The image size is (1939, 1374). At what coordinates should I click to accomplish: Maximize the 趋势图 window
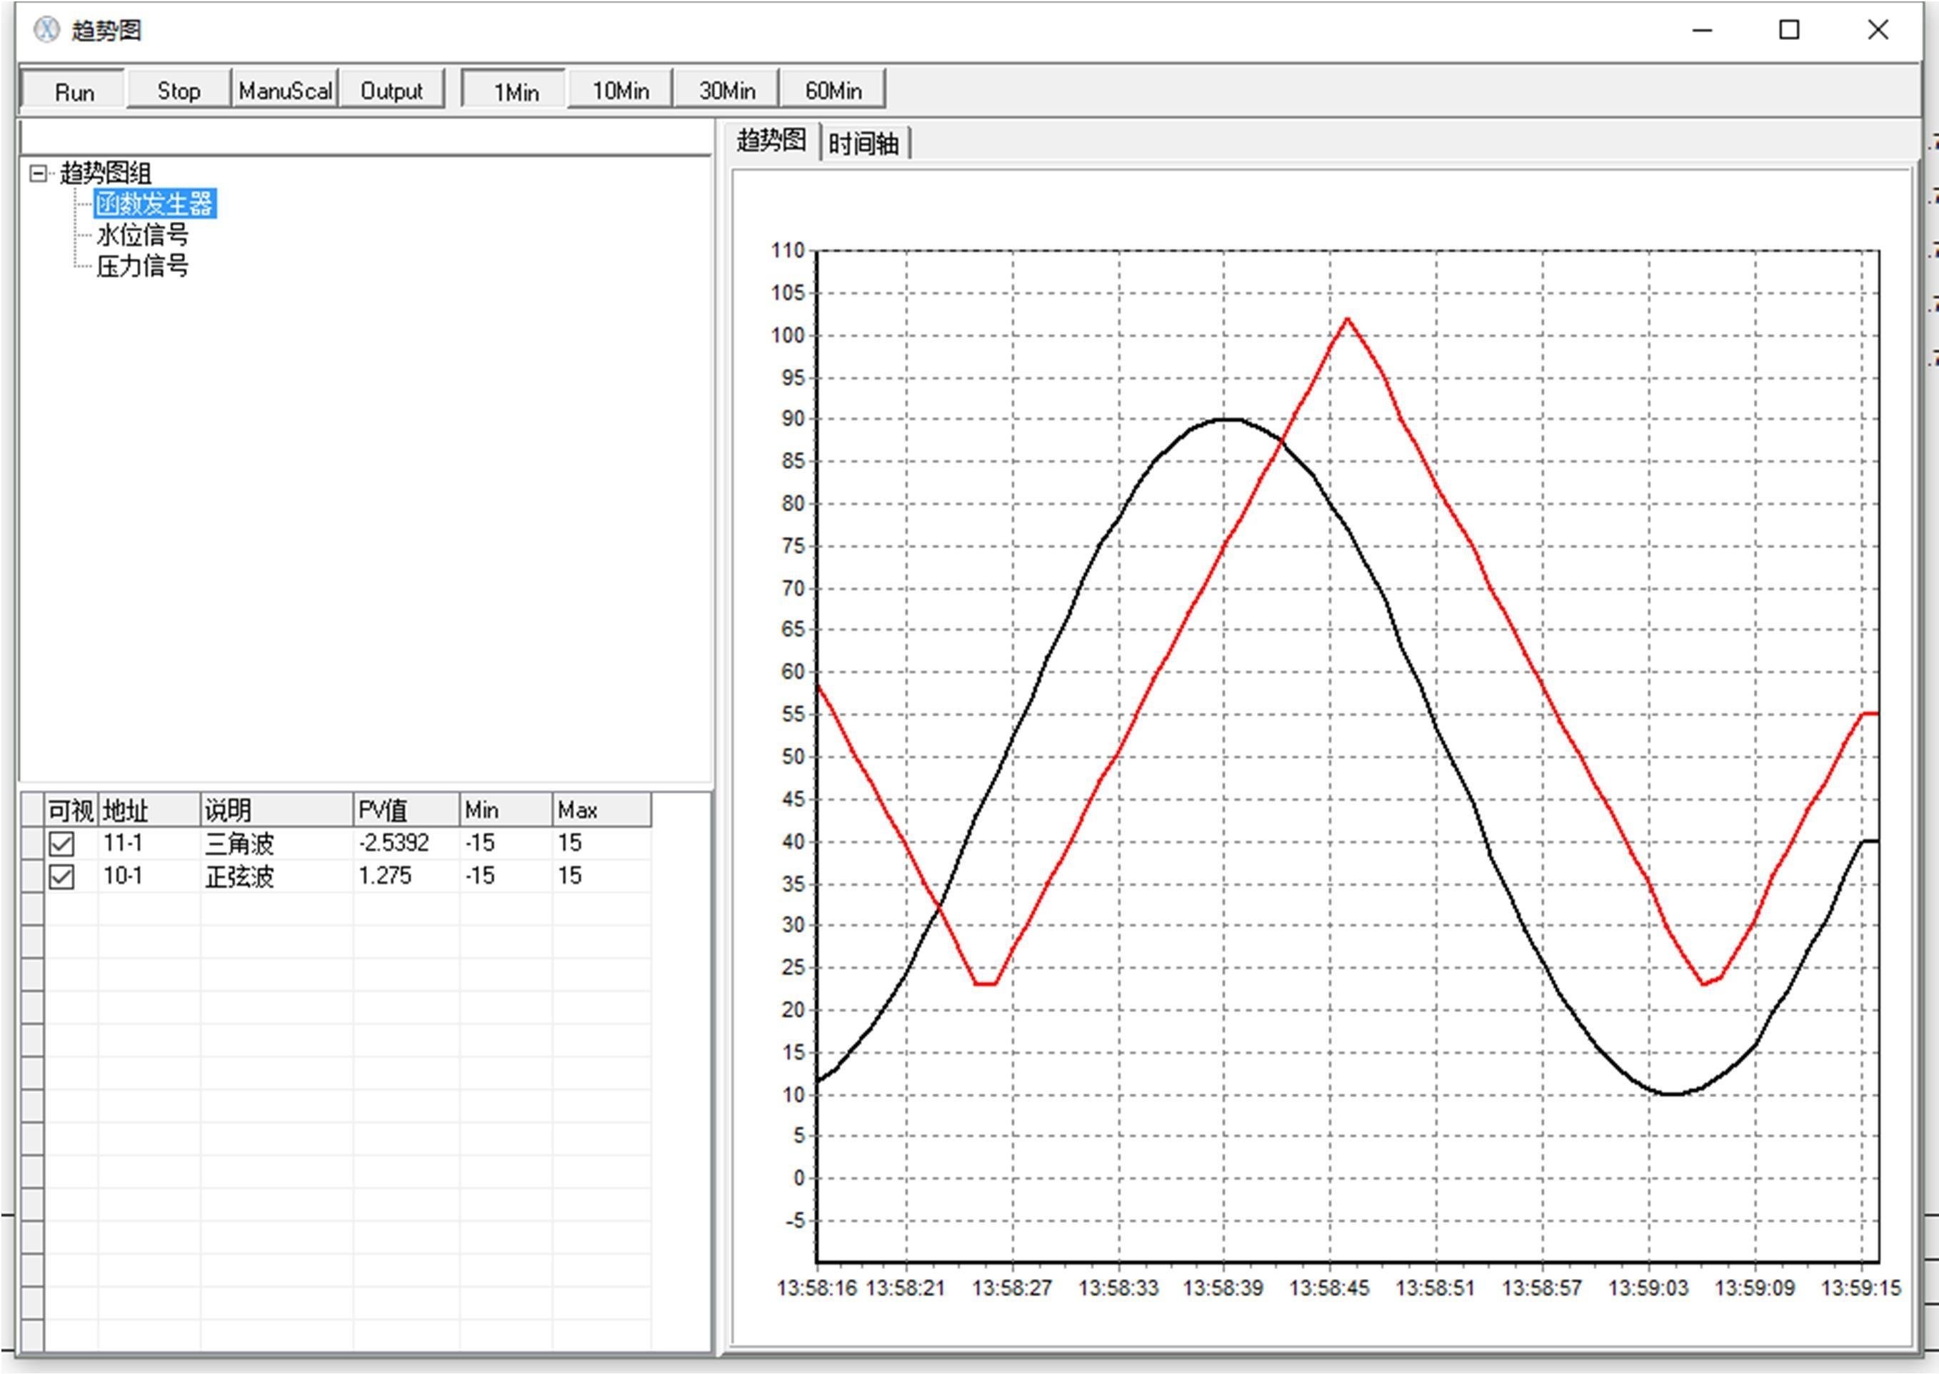1789,31
